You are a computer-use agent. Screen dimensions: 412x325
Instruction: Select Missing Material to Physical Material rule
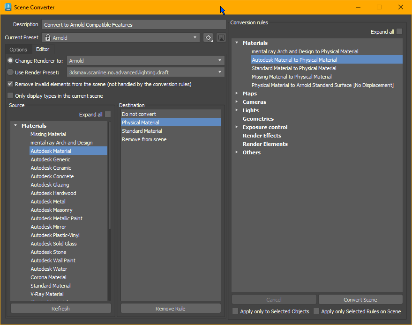[327, 77]
